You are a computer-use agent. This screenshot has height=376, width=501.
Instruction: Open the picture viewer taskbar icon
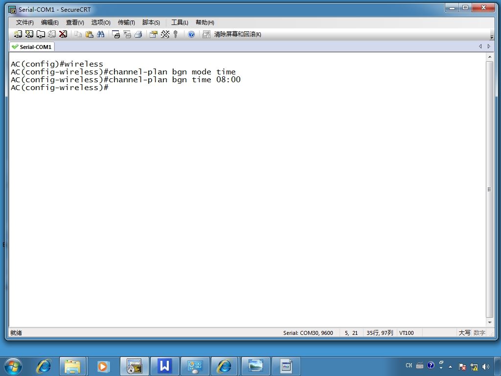point(255,366)
